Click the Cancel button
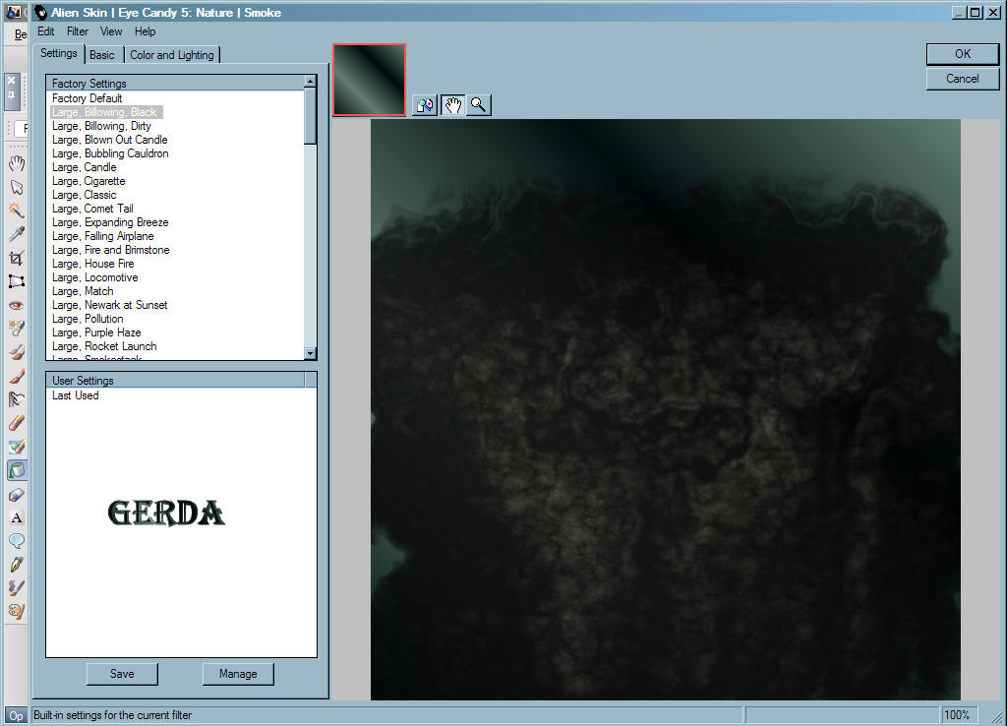The width and height of the screenshot is (1007, 726). (x=963, y=79)
